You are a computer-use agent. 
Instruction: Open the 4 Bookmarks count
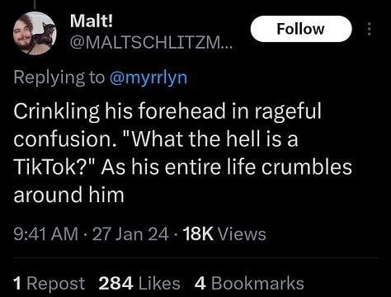[x=249, y=284]
